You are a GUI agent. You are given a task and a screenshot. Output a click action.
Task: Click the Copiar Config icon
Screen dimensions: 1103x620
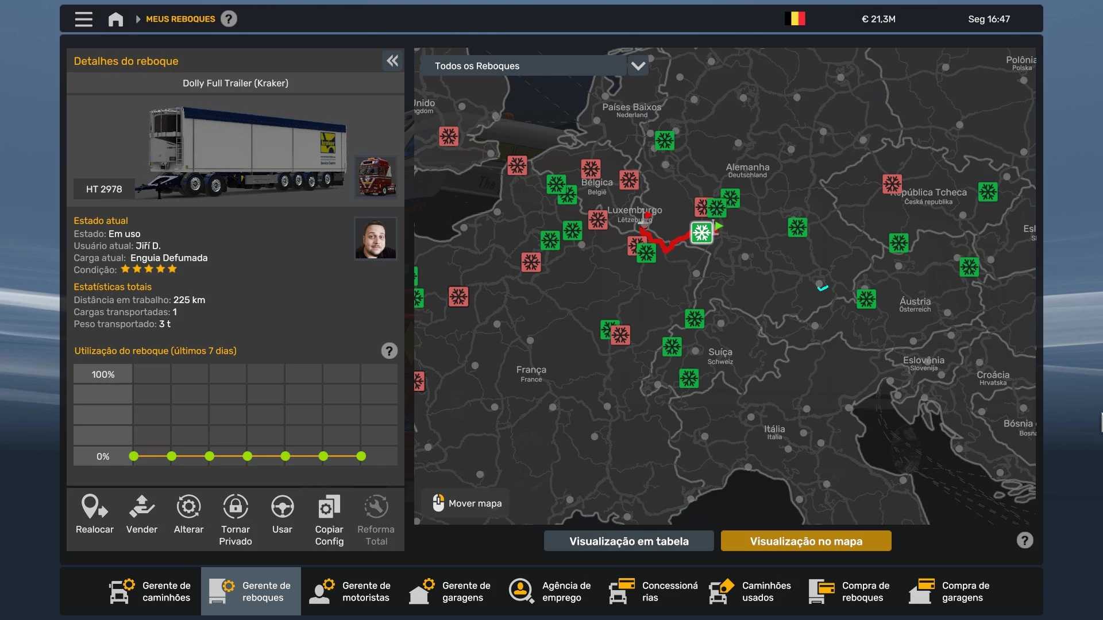coord(329,507)
